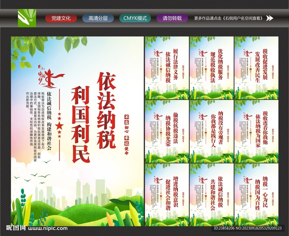Select the 党建文化 red pill button

click(61, 18)
